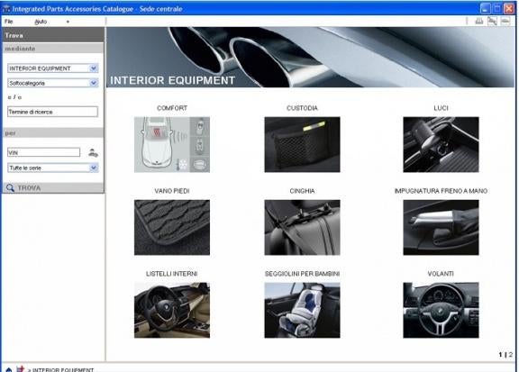Open the Aiuto menu
Image resolution: width=519 pixels, height=372 pixels.
41,22
